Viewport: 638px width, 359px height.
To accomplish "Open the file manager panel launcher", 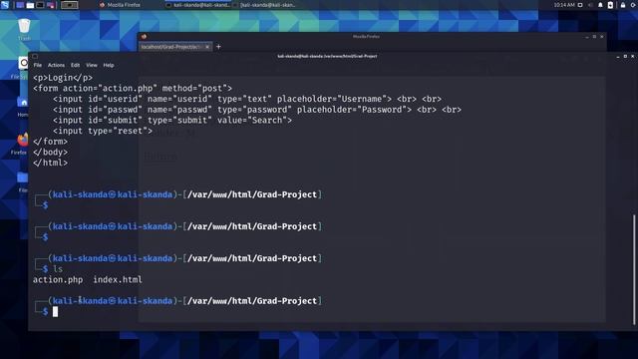I will tap(31, 5).
